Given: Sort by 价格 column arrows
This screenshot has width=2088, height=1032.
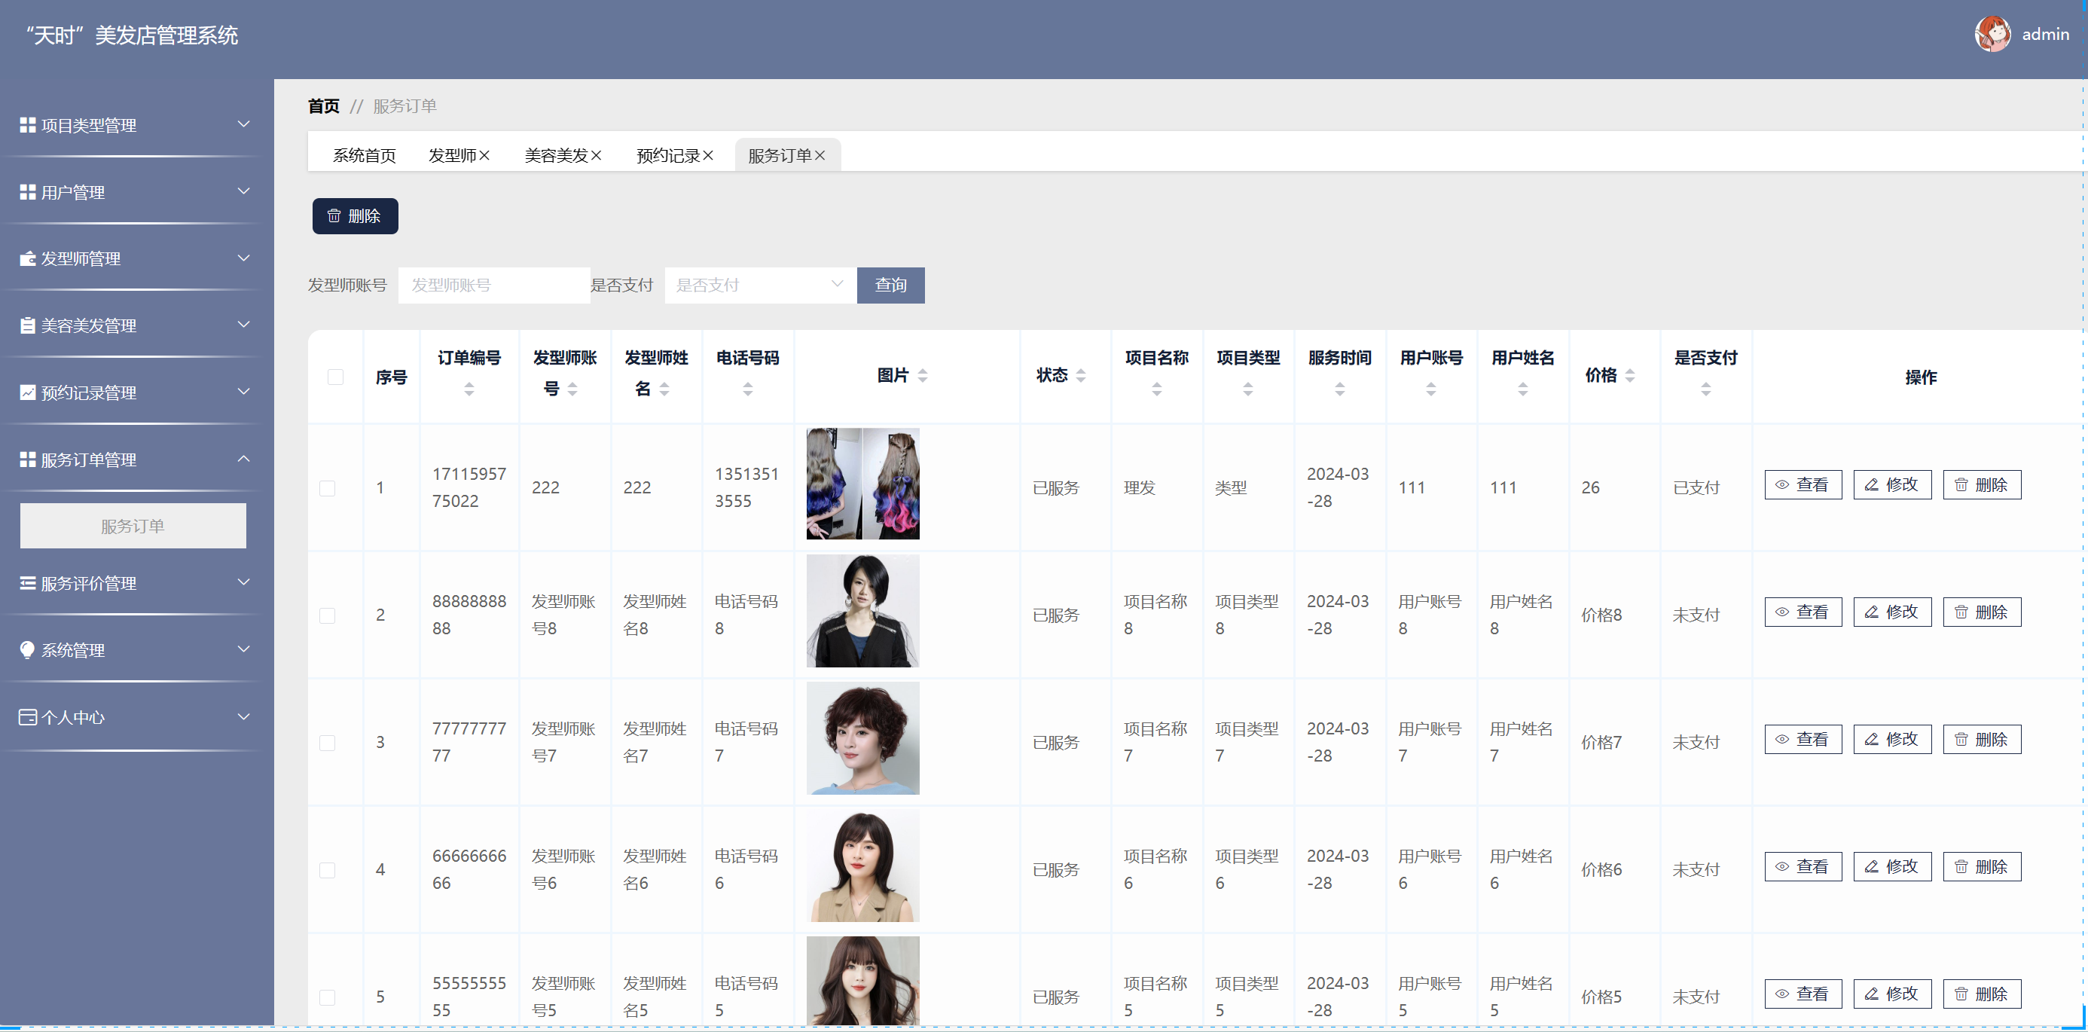Looking at the screenshot, I should point(1630,375).
